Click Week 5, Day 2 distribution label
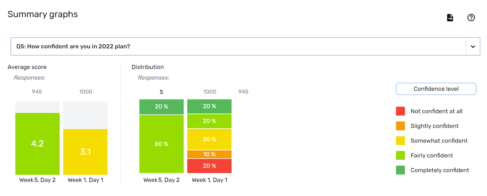The height and width of the screenshot is (196, 487). tap(161, 180)
